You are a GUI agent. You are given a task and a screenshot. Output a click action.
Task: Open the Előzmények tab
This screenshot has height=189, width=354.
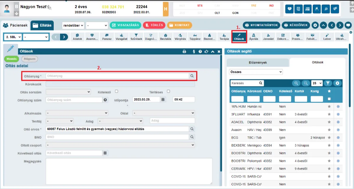tap(258, 62)
